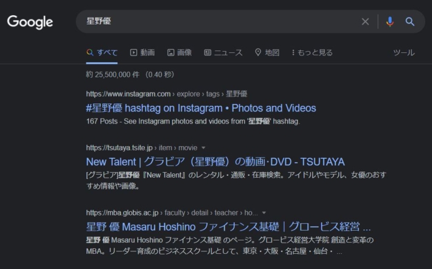This screenshot has height=269, width=432.
Task: Click the snippet starting with [グラビア]星野優
Action: (236, 181)
